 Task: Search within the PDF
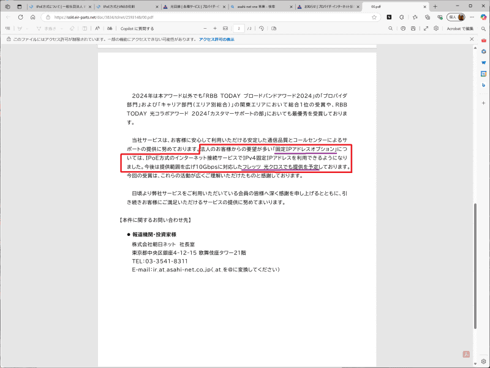pos(391,28)
